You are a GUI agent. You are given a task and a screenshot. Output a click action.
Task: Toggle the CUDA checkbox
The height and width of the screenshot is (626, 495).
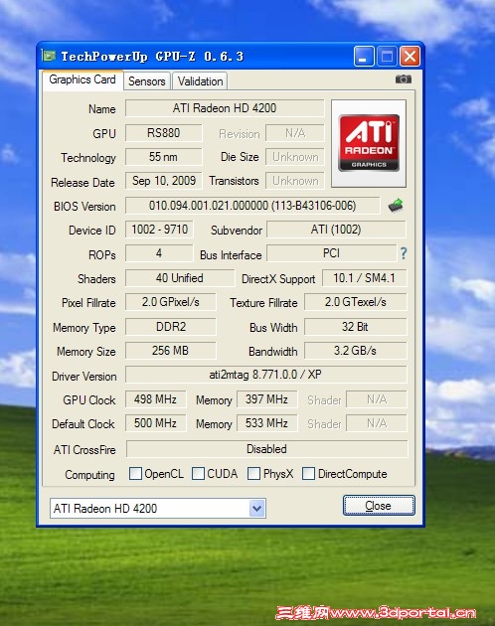pos(198,474)
